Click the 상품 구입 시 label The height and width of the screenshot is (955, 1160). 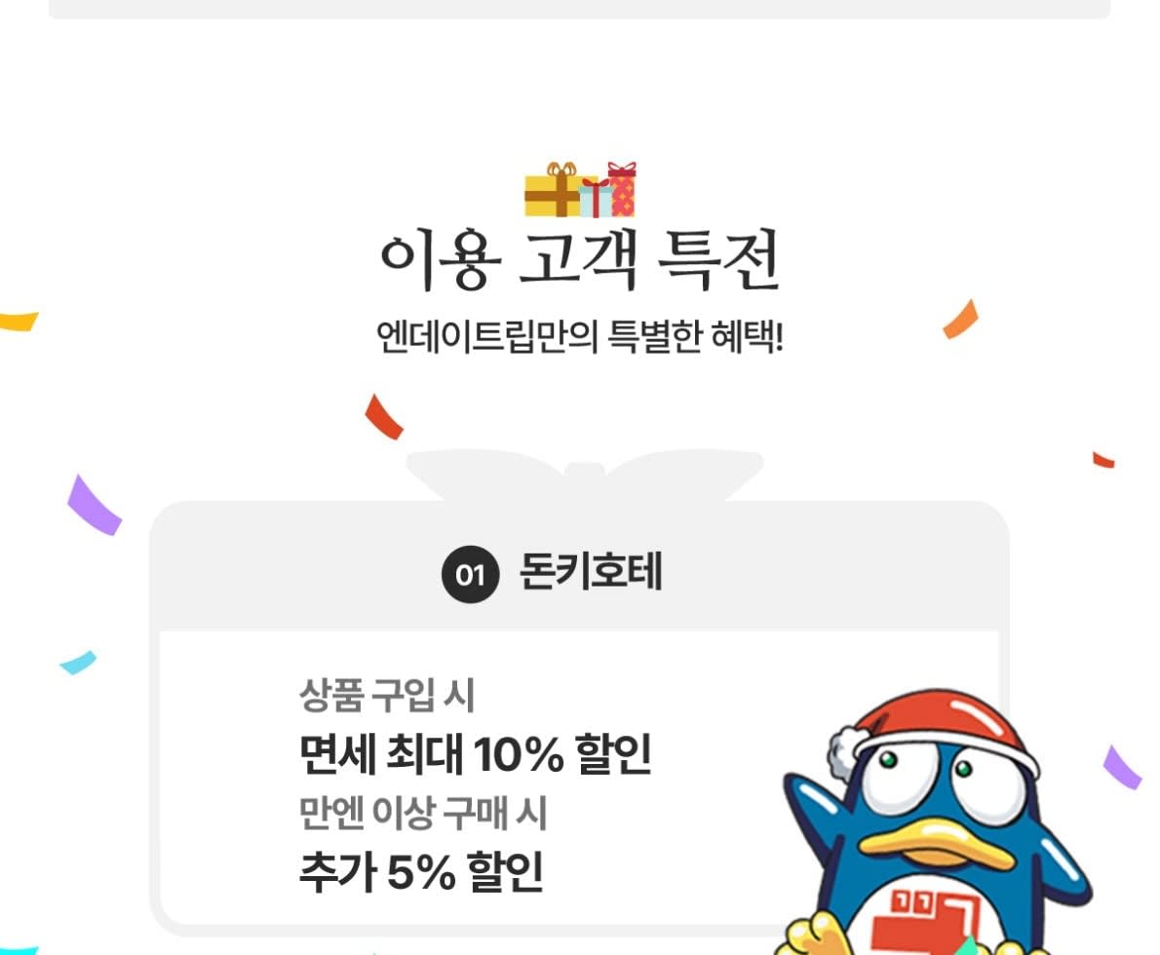point(386,695)
